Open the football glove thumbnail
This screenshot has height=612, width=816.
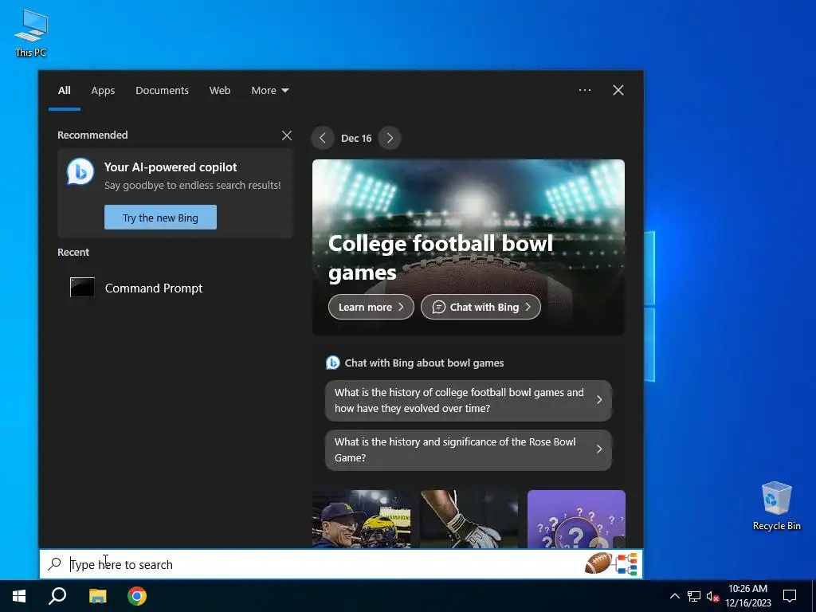(469, 519)
